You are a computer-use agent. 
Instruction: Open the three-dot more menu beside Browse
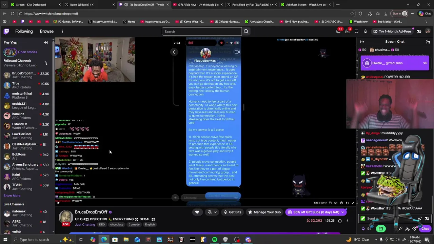tap(62, 32)
